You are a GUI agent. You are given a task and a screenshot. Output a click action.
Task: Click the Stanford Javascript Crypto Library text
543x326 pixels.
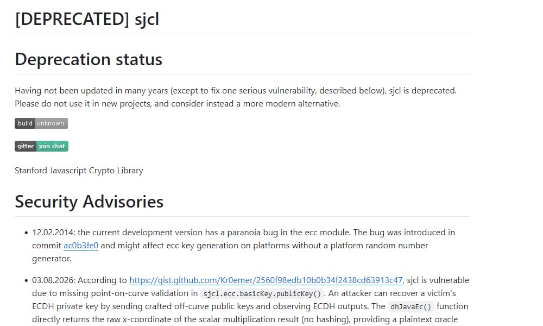click(x=79, y=171)
